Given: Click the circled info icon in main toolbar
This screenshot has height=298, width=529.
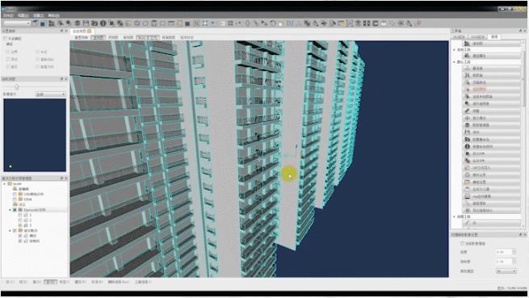Looking at the screenshot, I should (x=103, y=23).
